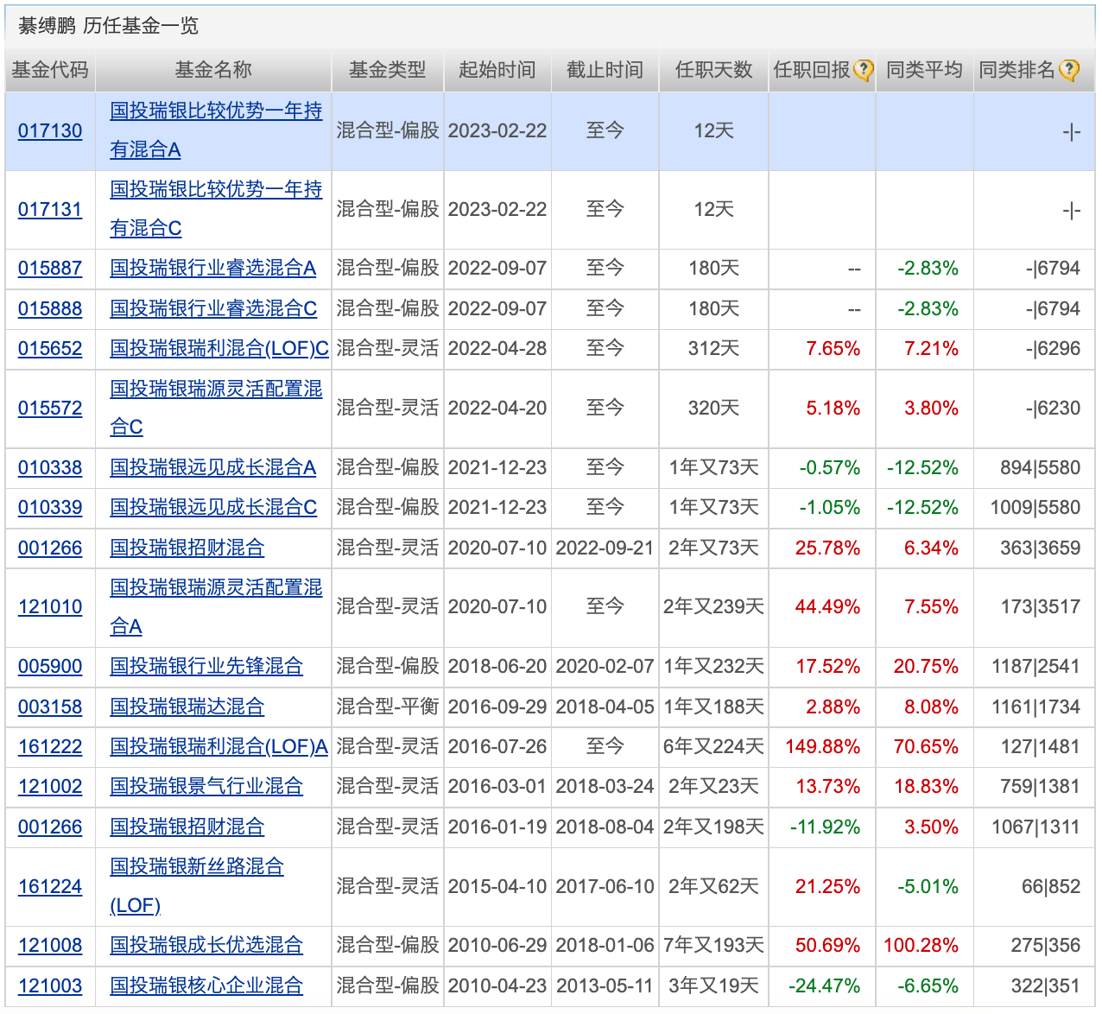Click the 截止时间 column header
1102x1014 pixels.
click(605, 70)
